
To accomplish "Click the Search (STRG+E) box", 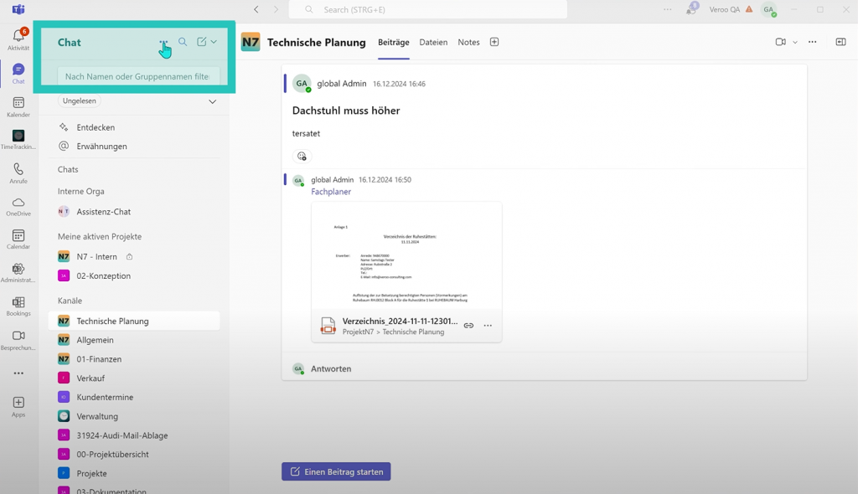I will pyautogui.click(x=428, y=9).
